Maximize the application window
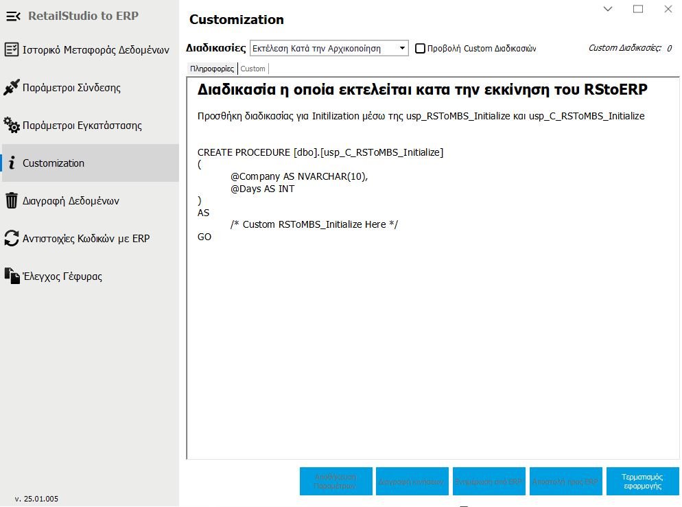This screenshot has height=507, width=682. (638, 9)
